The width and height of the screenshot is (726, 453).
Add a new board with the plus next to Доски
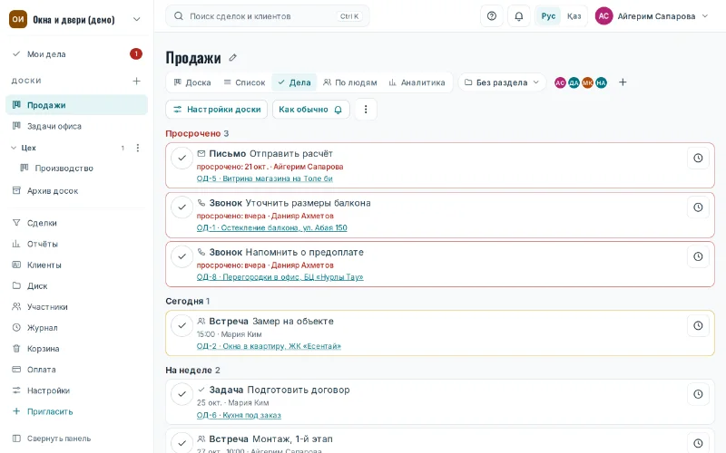(137, 81)
